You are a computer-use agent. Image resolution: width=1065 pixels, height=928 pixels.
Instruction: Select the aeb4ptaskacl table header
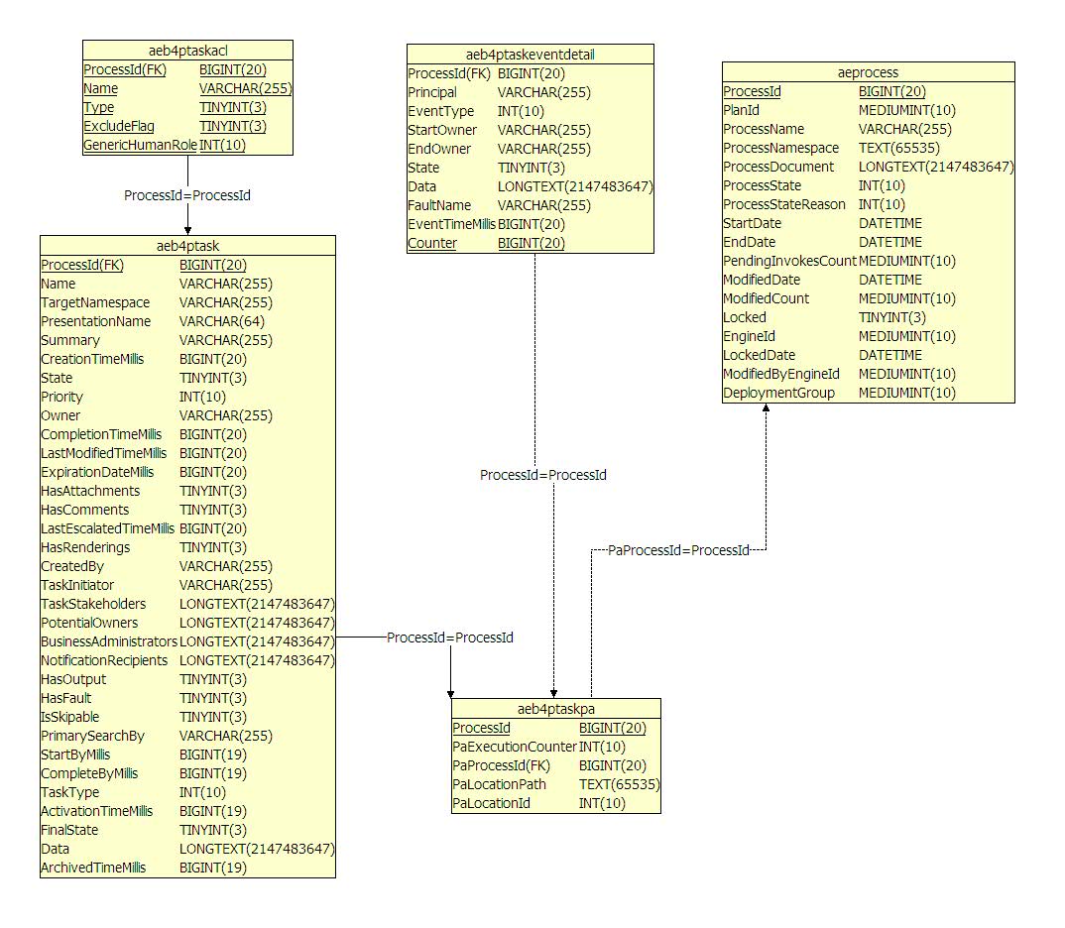187,51
